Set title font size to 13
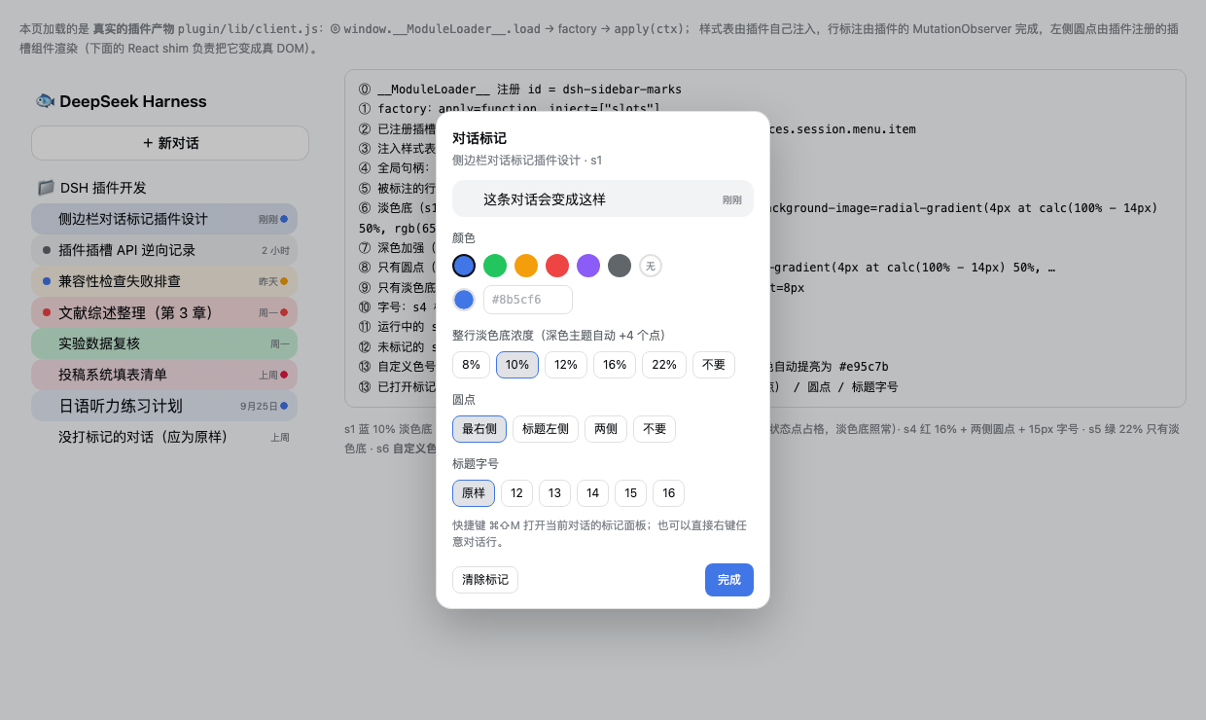The width and height of the screenshot is (1206, 720). tap(554, 493)
